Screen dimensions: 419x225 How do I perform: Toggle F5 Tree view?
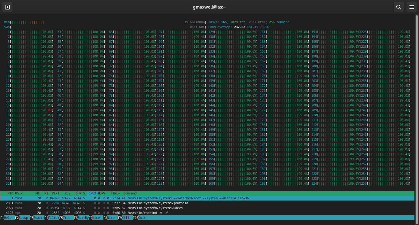pos(67,218)
